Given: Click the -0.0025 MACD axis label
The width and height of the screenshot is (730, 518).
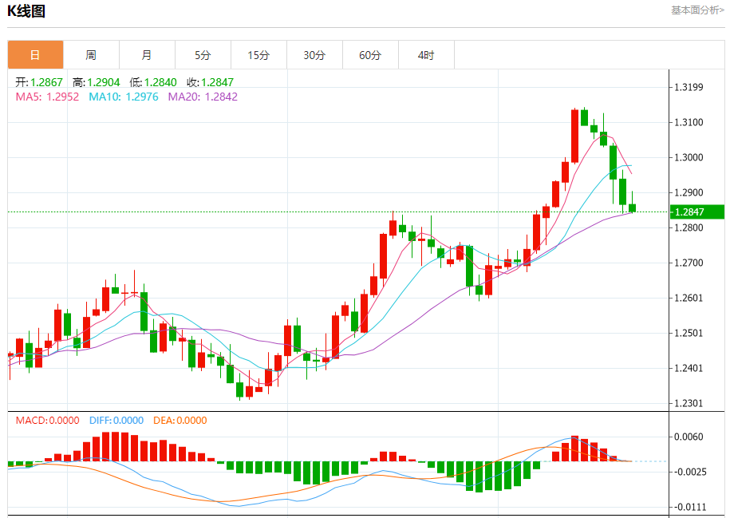Looking at the screenshot, I should (689, 472).
